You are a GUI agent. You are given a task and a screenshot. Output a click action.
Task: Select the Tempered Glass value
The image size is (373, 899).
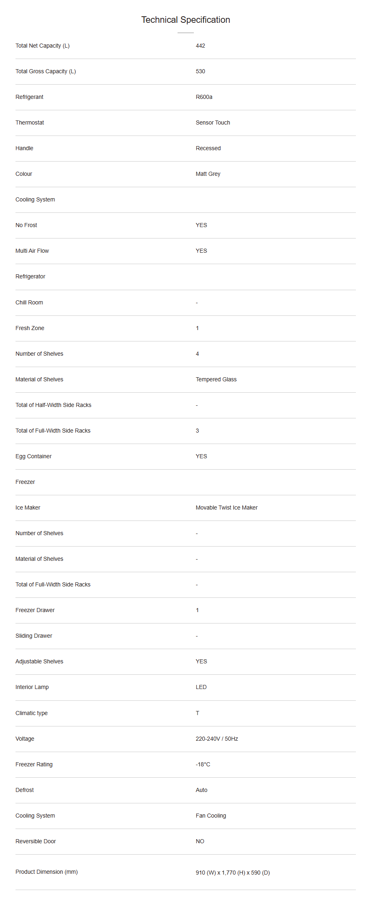click(216, 379)
